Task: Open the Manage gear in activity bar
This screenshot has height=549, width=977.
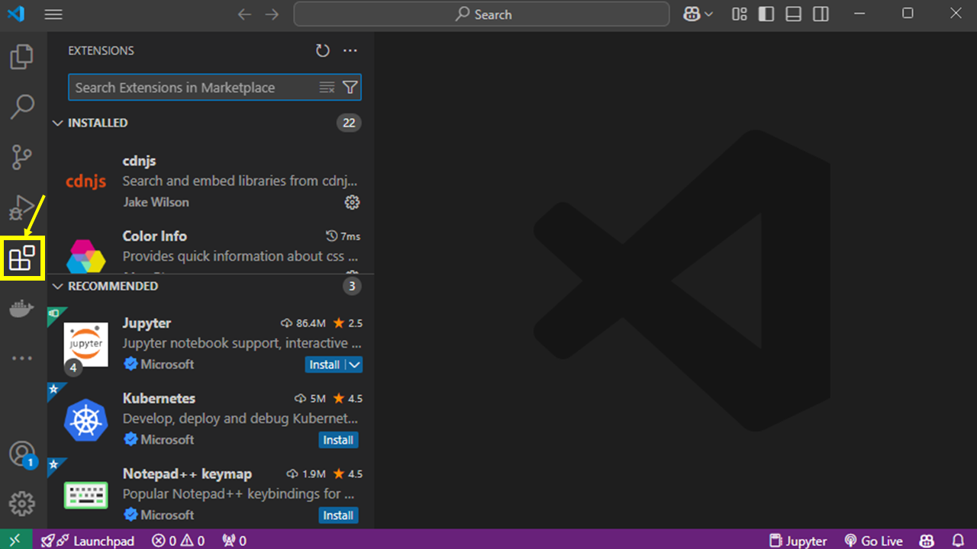Action: (x=21, y=503)
